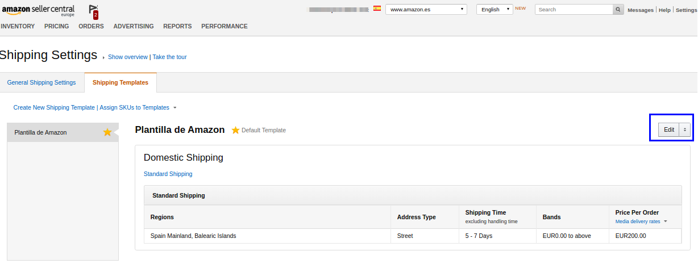Click the star beside Plantilla de Amazon in sidebar
Image resolution: width=698 pixels, height=276 pixels.
(x=107, y=132)
